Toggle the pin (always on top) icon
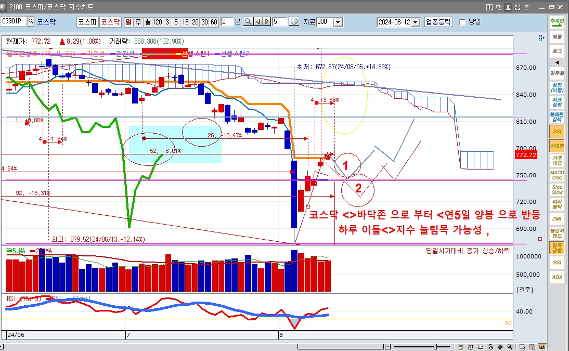The image size is (569, 351). point(508,7)
